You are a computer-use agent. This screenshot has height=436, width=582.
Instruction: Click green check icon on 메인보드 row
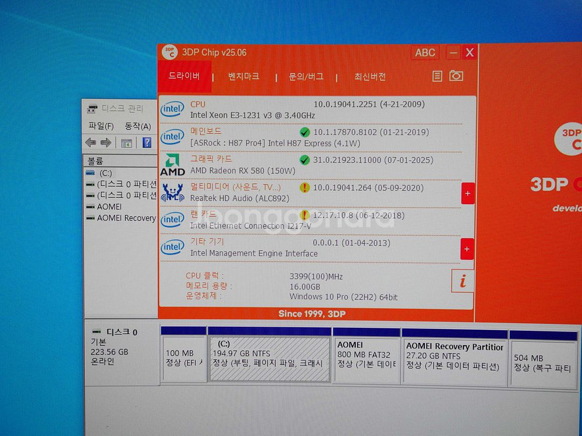pyautogui.click(x=304, y=132)
